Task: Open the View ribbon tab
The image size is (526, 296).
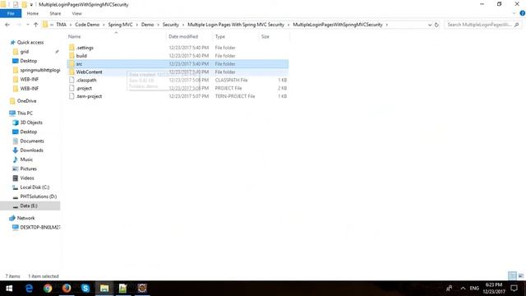Action: pyautogui.click(x=76, y=13)
